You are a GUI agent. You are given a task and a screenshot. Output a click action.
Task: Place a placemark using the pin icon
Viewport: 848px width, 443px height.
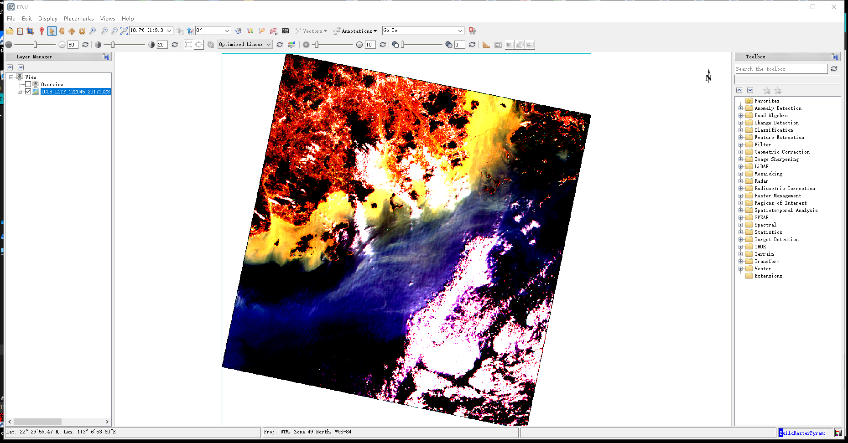coord(42,31)
